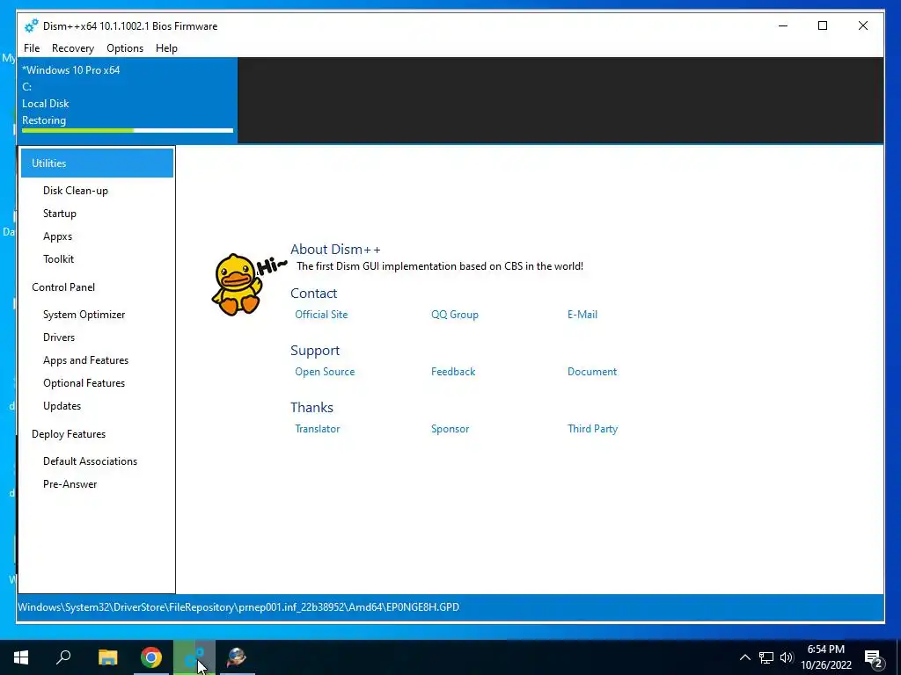Click the Feedback link

[x=453, y=372]
